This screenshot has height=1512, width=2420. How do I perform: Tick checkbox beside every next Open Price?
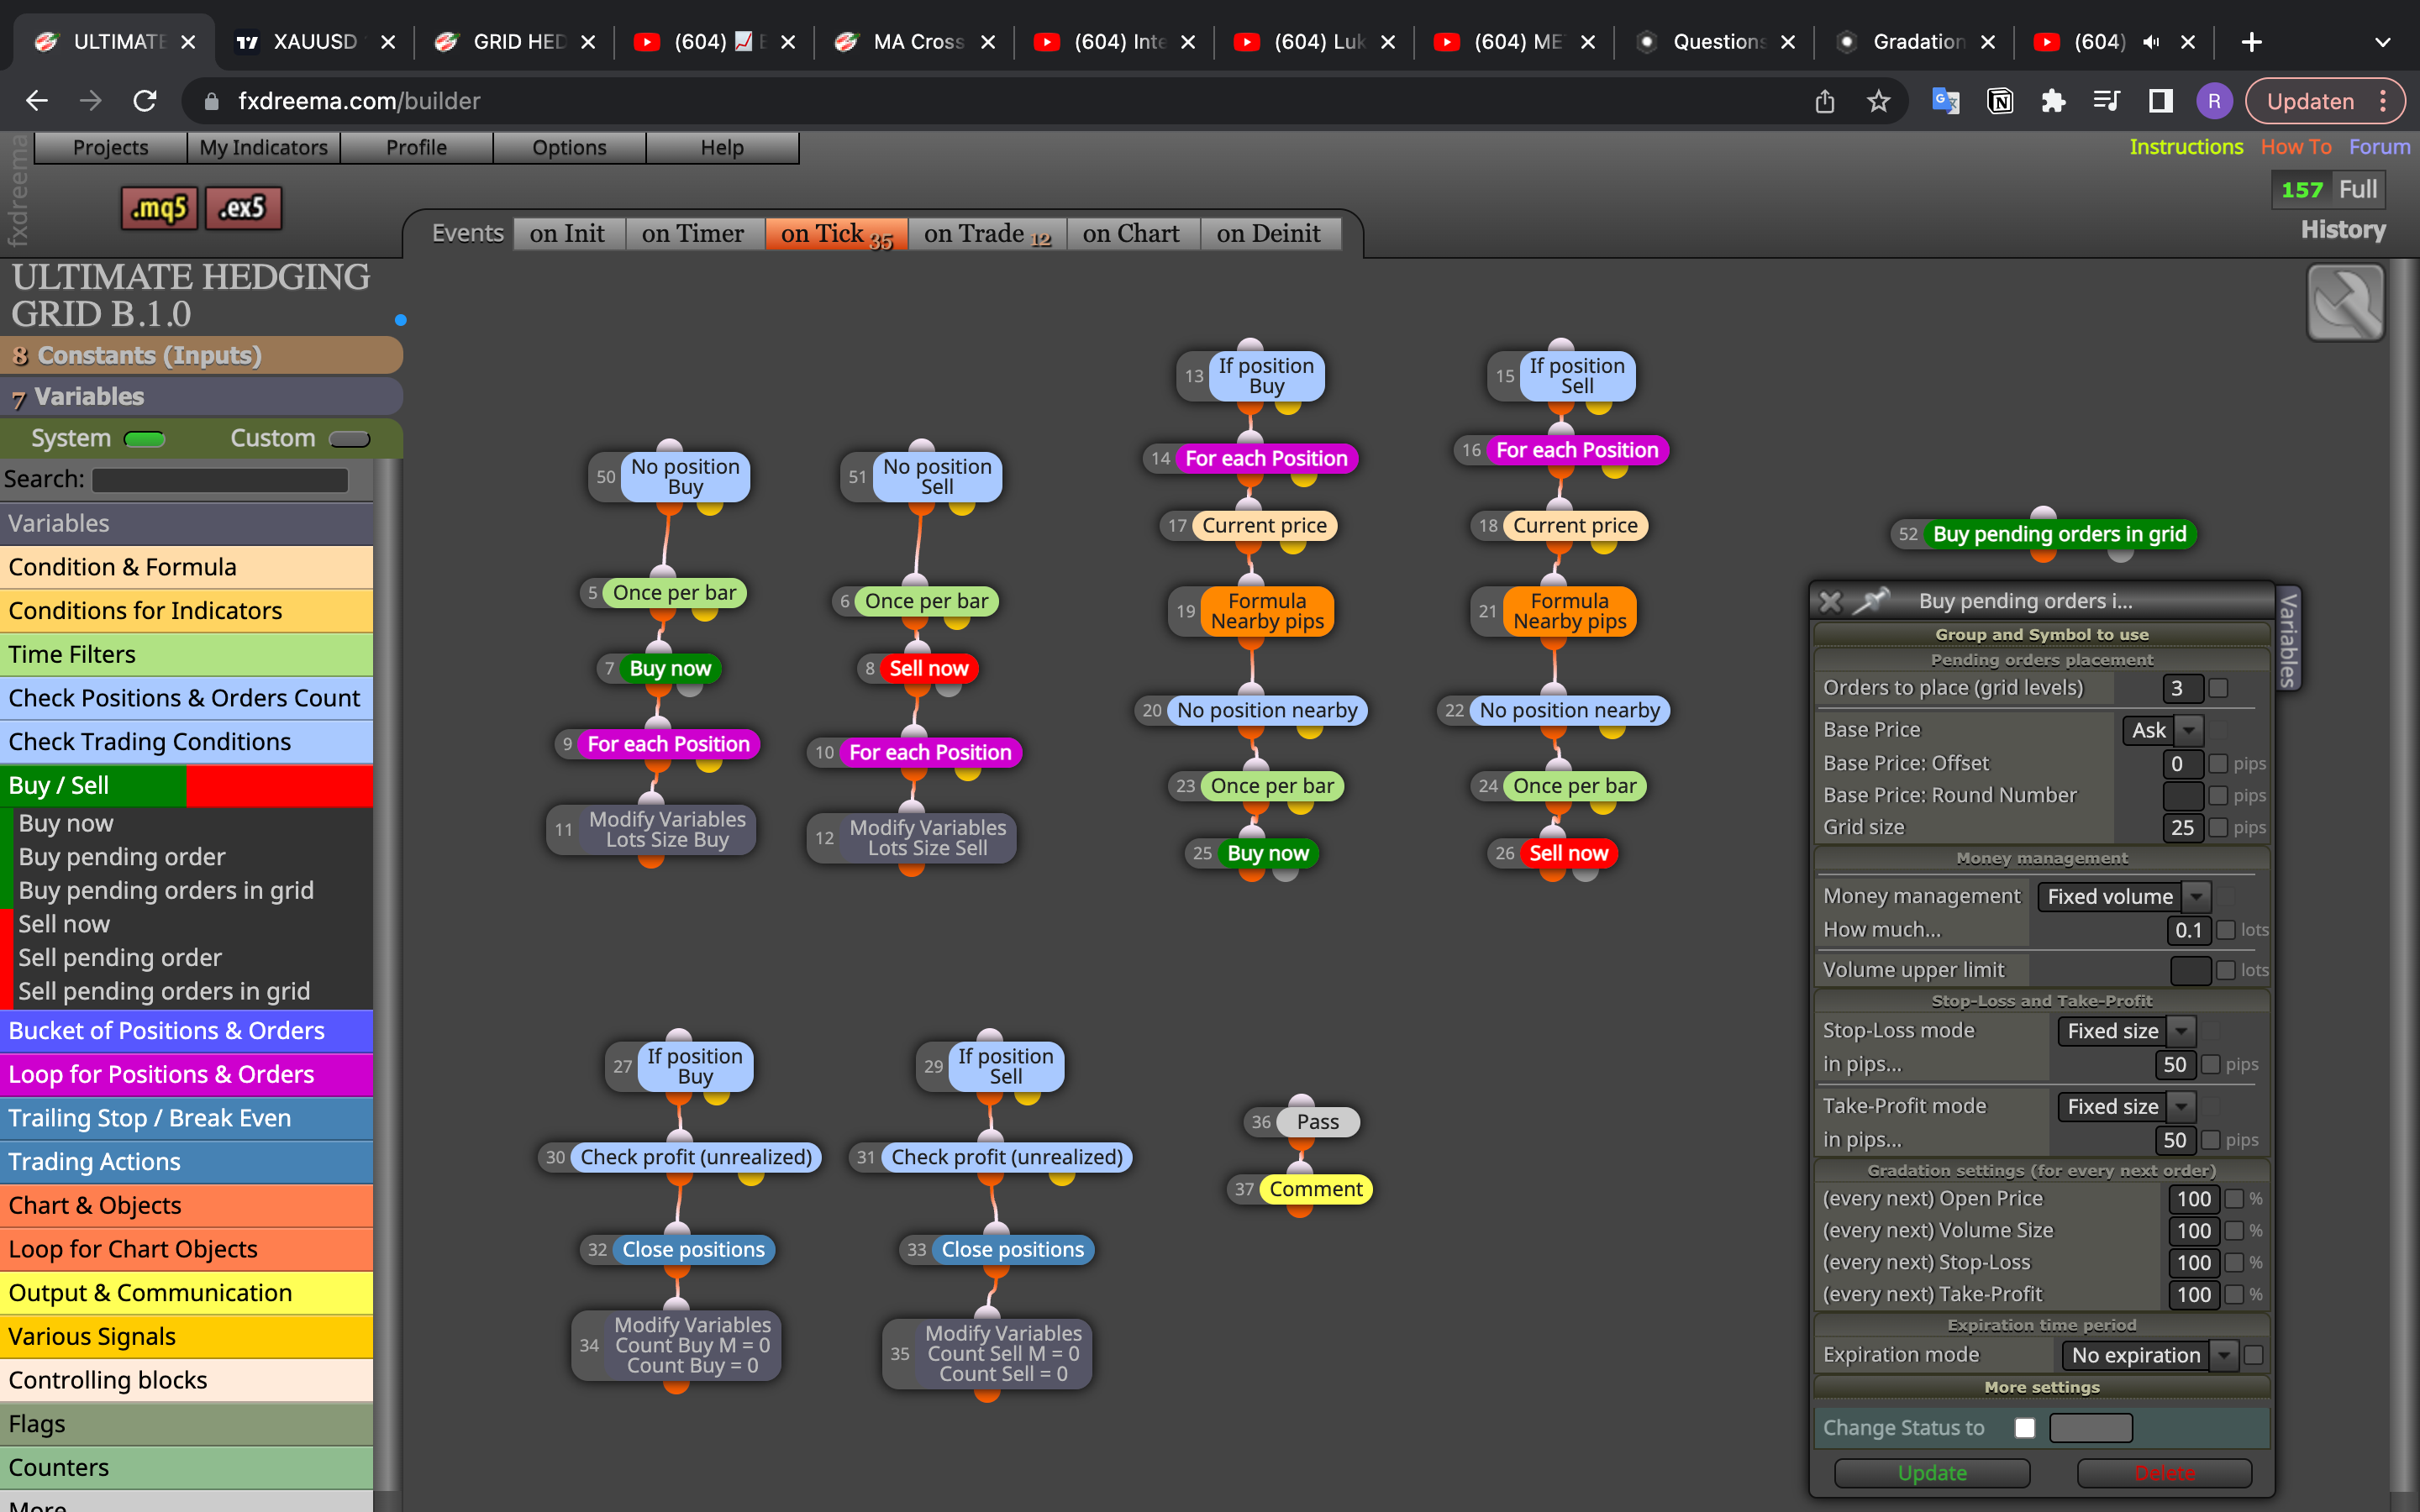[2234, 1199]
